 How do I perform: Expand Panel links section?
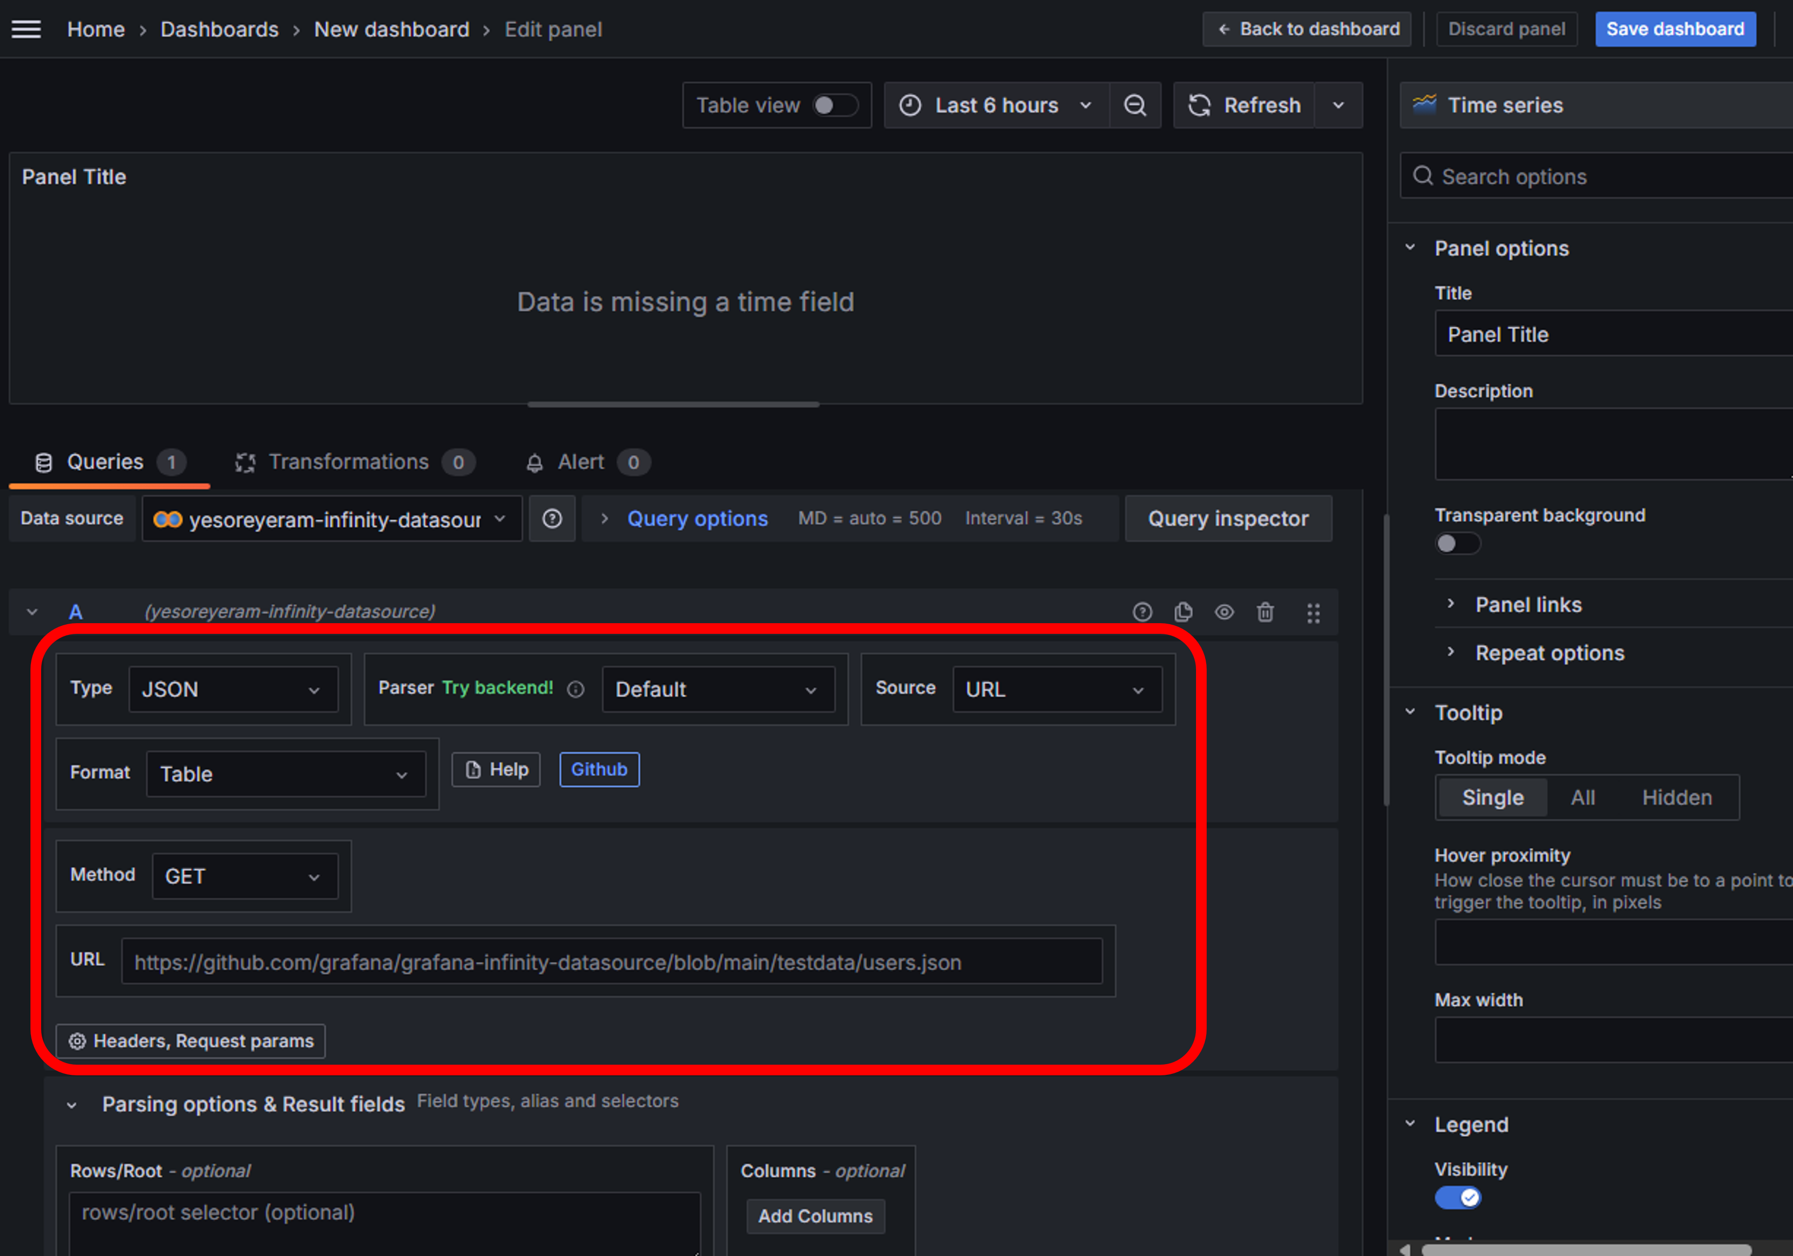1529,604
